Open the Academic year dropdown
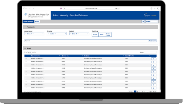Image resolution: width=183 pixels, height=104 pixels. pos(34,34)
